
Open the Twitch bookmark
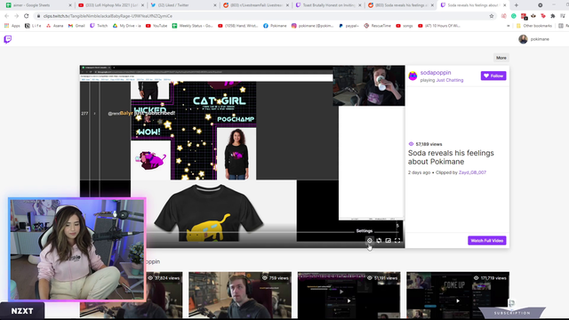click(x=99, y=26)
